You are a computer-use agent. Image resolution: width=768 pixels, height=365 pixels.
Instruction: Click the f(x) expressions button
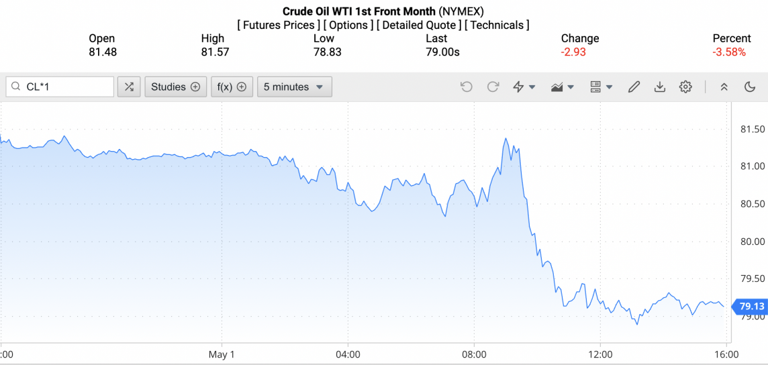232,87
